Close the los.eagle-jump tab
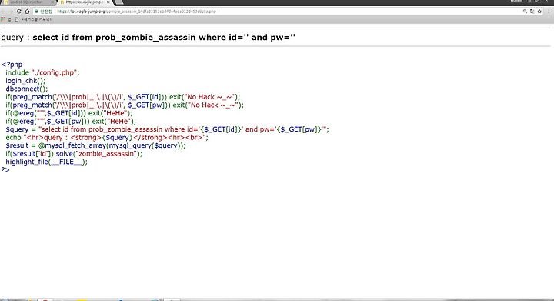Viewport: 554px width, 301px height. (108, 2)
